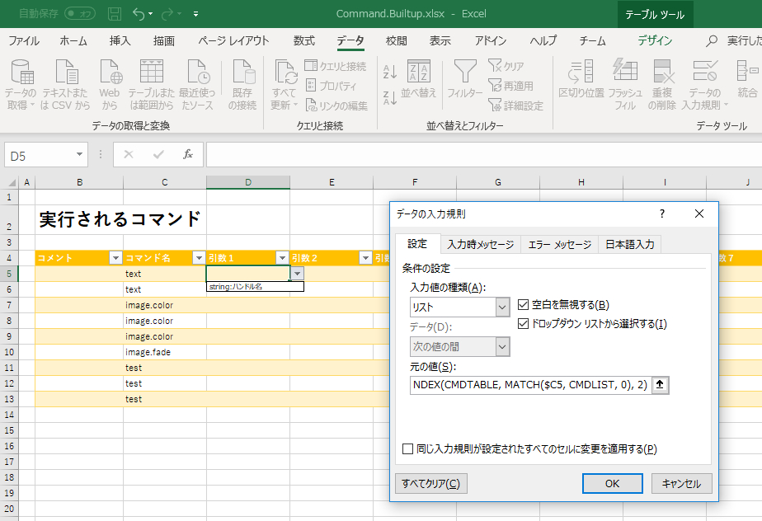Open cell D5 validation list dropdown

coord(298,274)
